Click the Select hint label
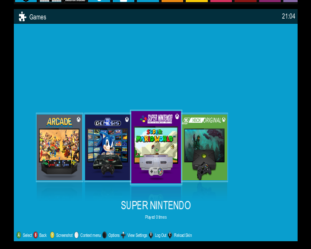The image size is (311, 249). coord(27,235)
